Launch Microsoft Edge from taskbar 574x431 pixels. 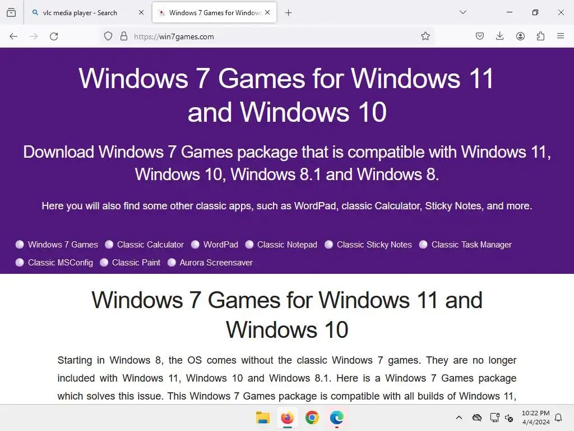click(x=336, y=418)
